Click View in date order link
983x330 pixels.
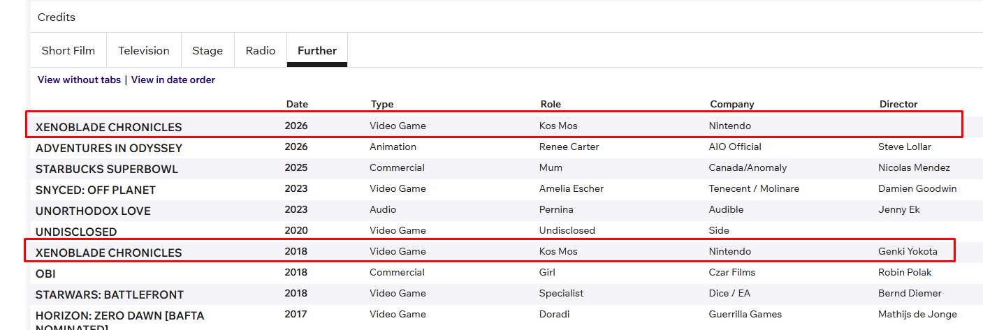(173, 80)
